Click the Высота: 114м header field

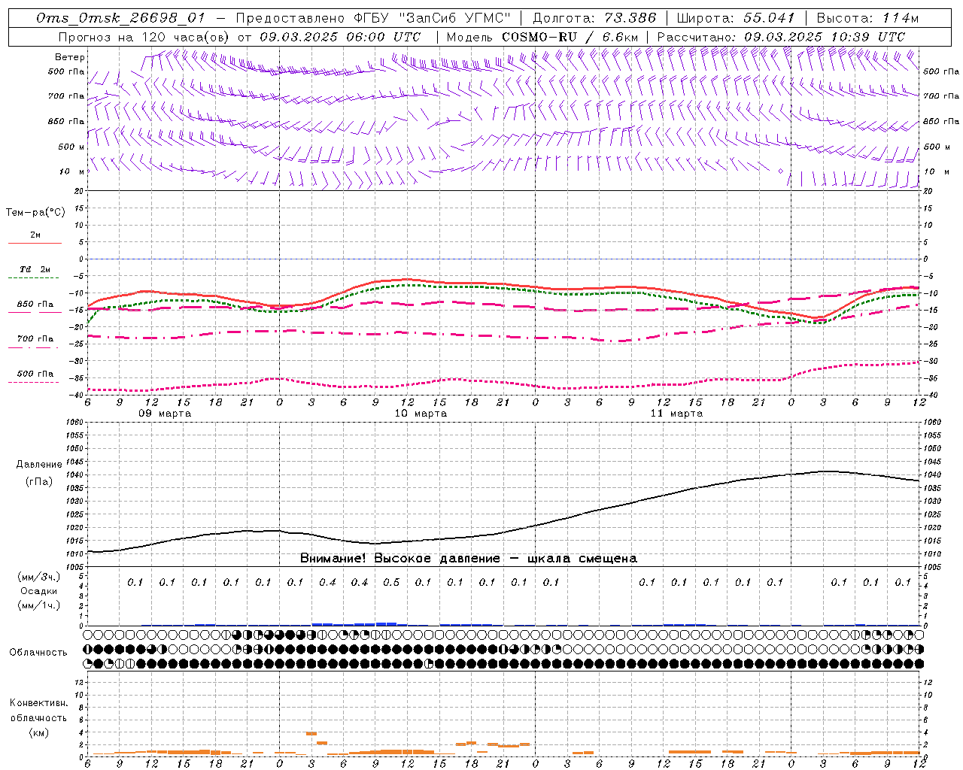coord(867,18)
